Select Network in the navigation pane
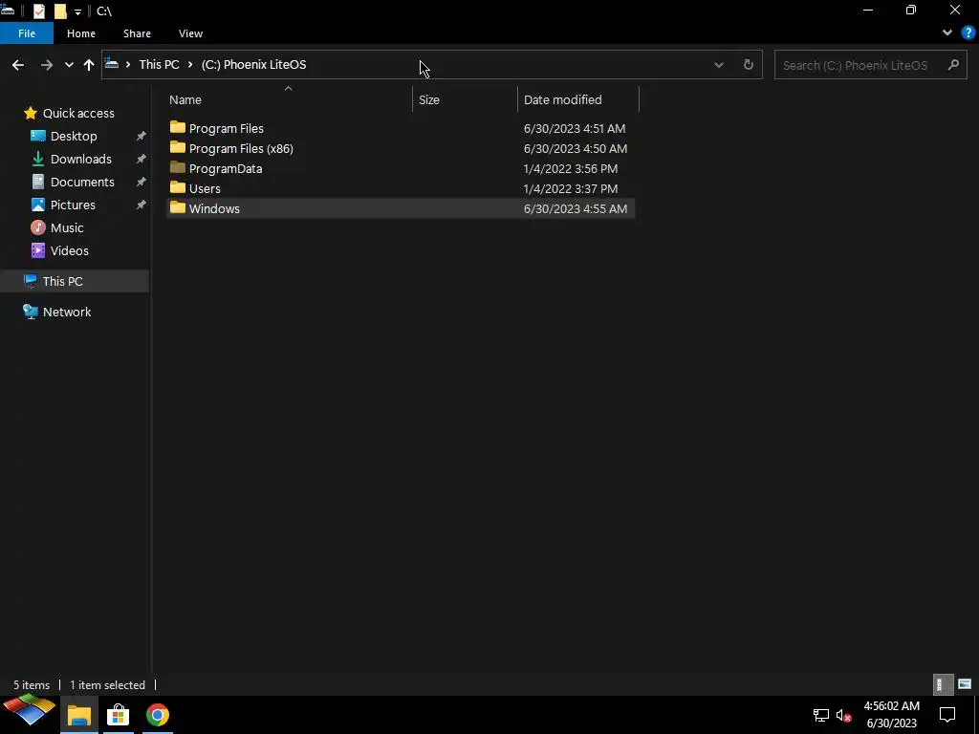Viewport: 979px width, 734px height. [x=67, y=313]
